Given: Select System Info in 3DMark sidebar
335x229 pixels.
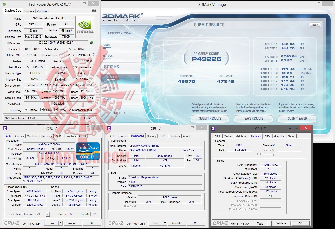Looking at the screenshot, I should click(111, 67).
